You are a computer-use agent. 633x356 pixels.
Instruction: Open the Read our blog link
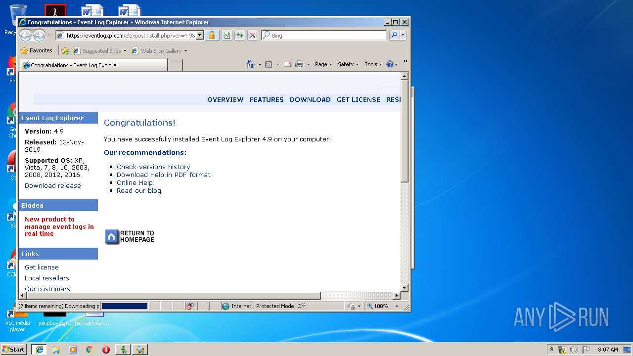point(139,190)
